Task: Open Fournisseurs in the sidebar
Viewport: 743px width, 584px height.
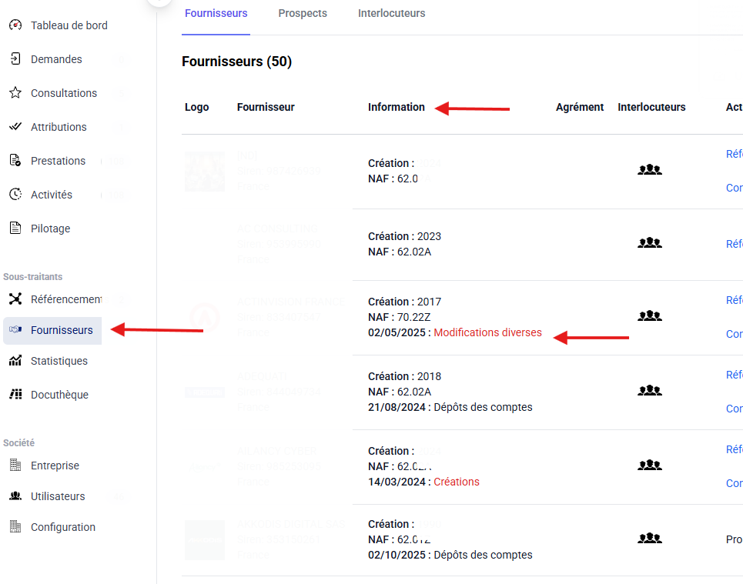Action: point(62,330)
